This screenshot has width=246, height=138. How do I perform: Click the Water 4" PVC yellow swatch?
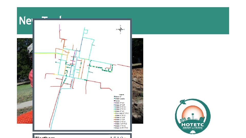(x=114, y=116)
